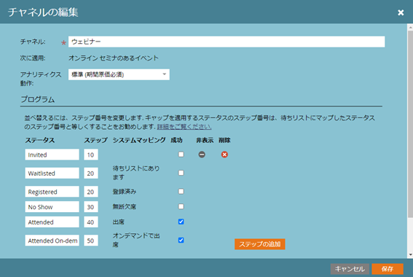Screen dimensions: 413x277
Task: Close the チャネルの編集 dialog with X
Action: coord(401,12)
